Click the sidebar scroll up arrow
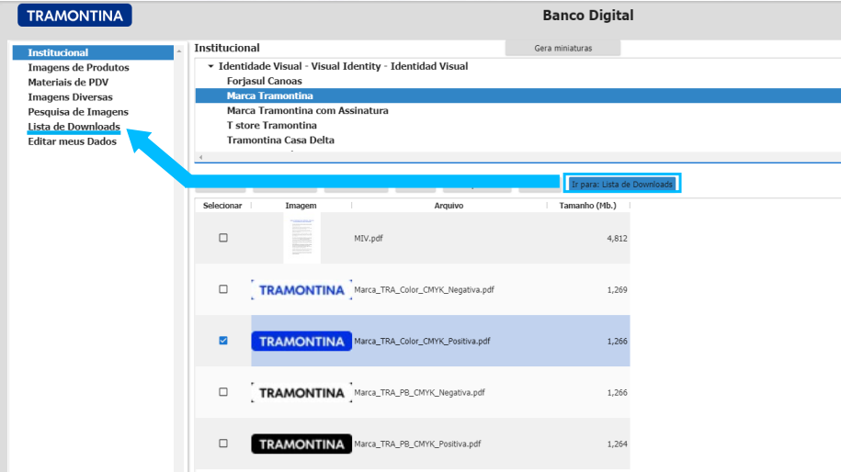The image size is (841, 472). (179, 51)
